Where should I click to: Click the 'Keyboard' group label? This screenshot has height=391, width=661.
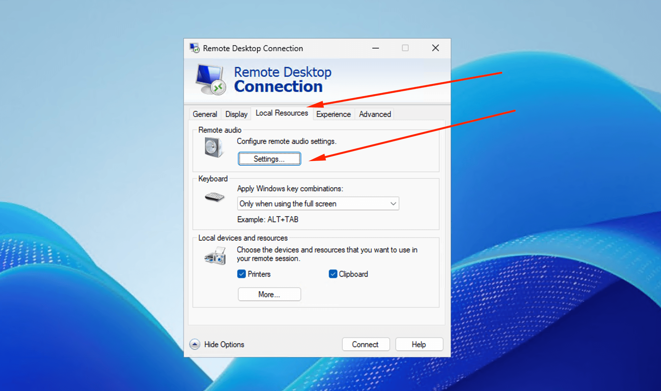pyautogui.click(x=213, y=179)
